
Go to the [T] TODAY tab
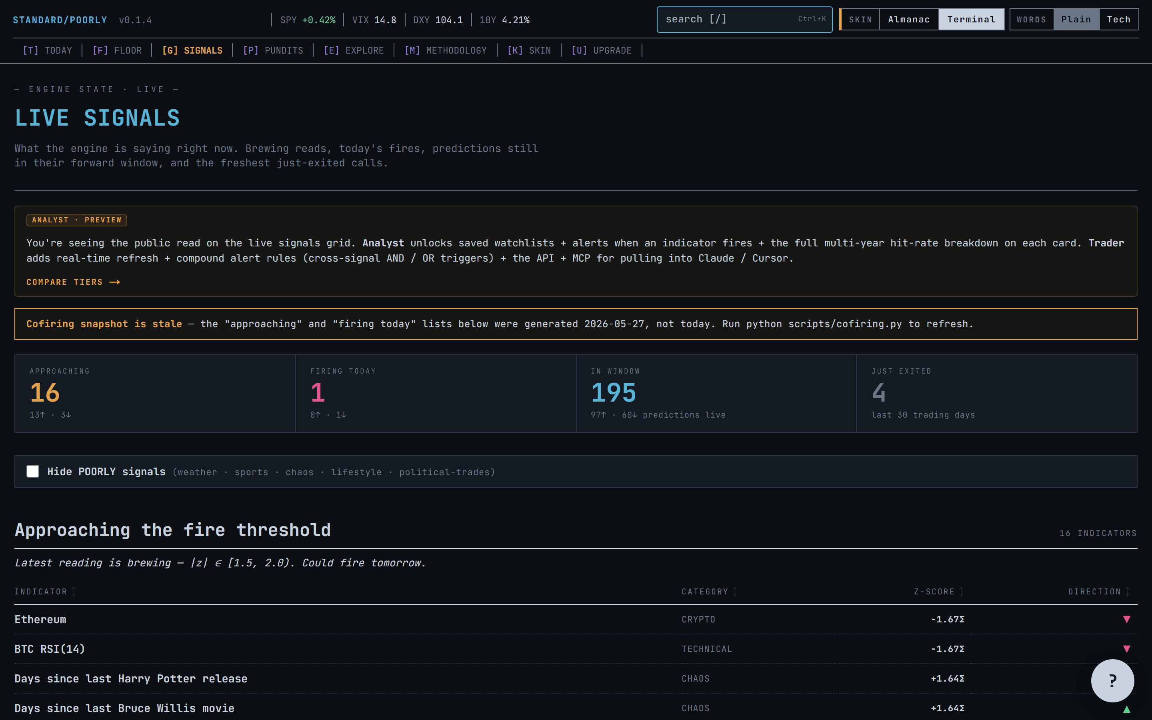48,50
